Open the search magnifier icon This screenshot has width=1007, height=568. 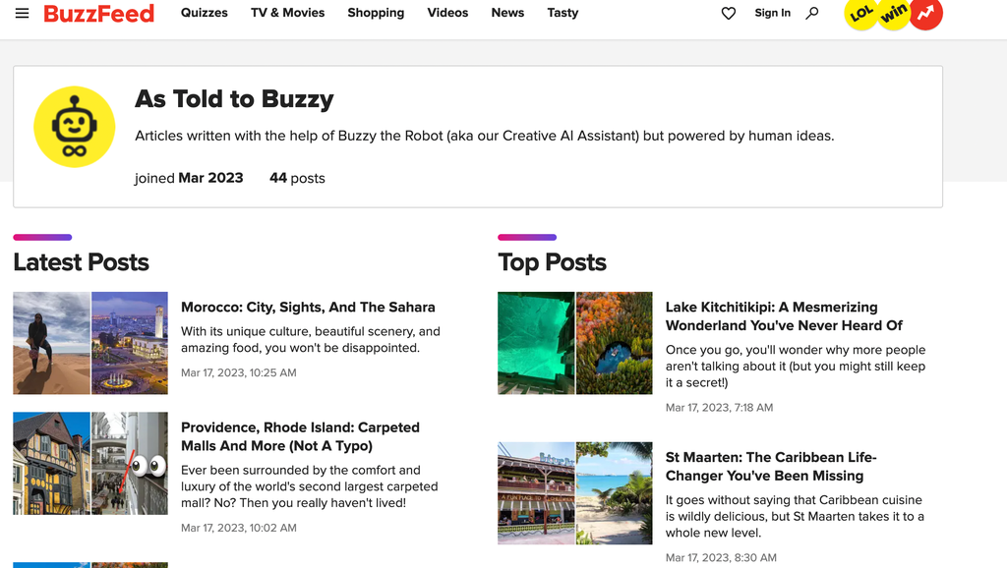point(812,13)
